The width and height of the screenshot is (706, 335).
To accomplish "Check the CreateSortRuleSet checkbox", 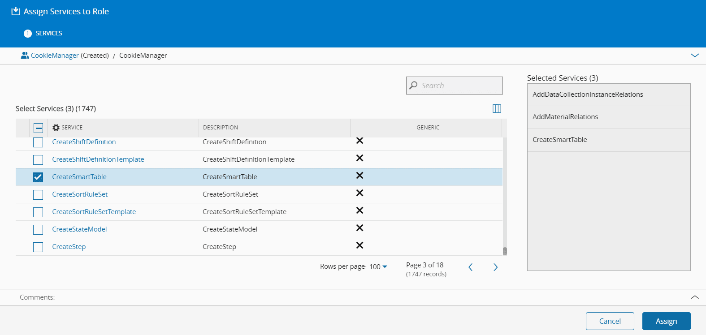I will tap(38, 195).
